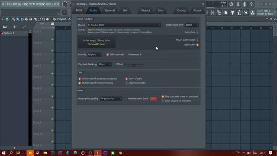This screenshot has width=277, height=156.
Task: Switch to the Debug settings tab
Action: pos(181,10)
